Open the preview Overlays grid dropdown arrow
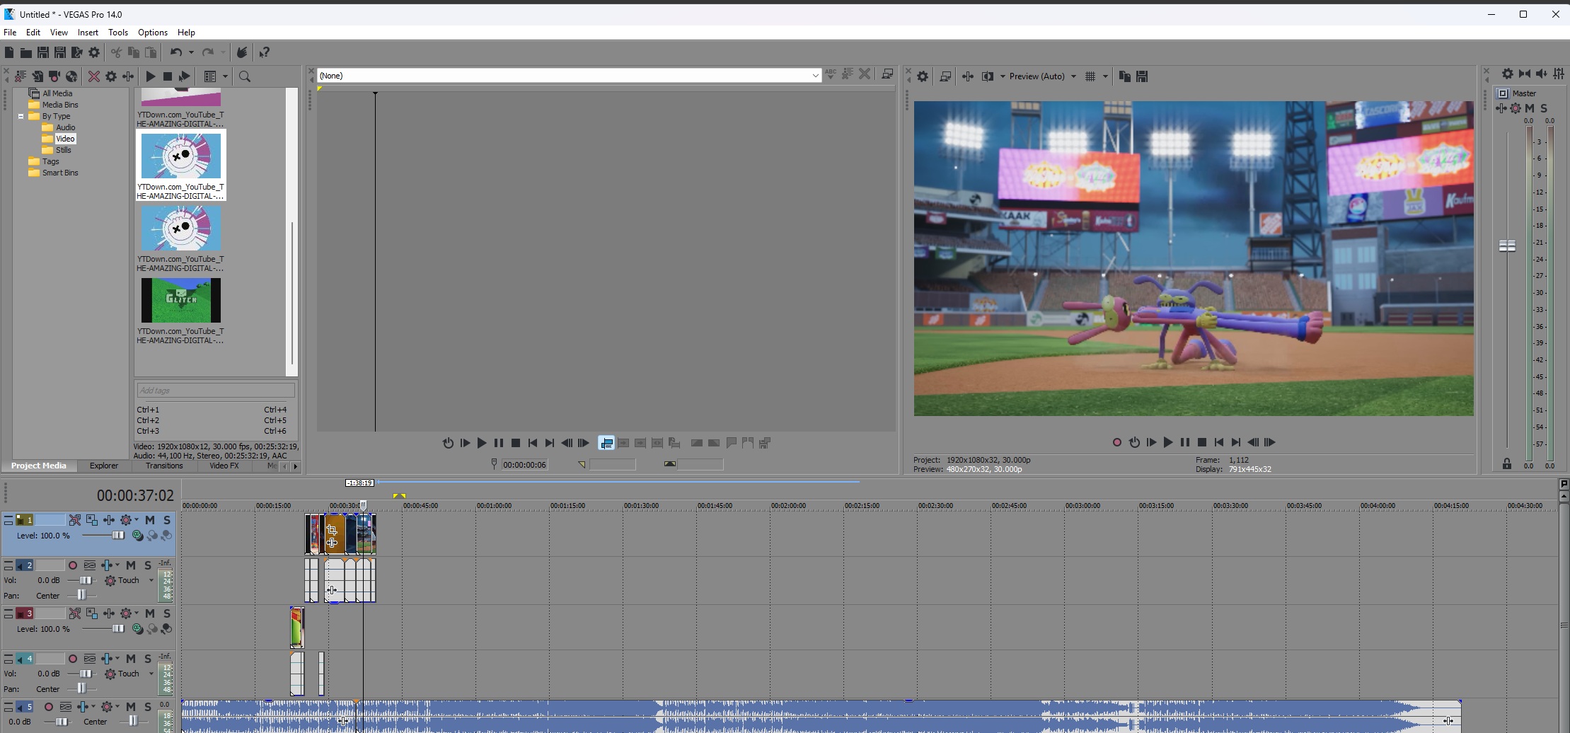 pos(1105,76)
